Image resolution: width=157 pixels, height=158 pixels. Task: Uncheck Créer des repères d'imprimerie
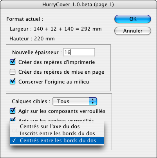tap(13, 62)
